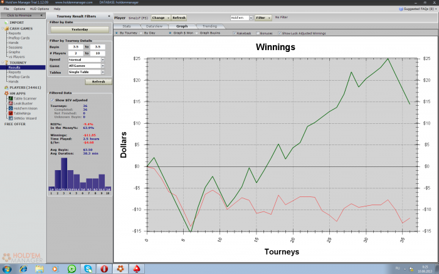Screen dimensions: 439x274
Task: Open the green @ mail agent taskbar icon
Action: 72,269
